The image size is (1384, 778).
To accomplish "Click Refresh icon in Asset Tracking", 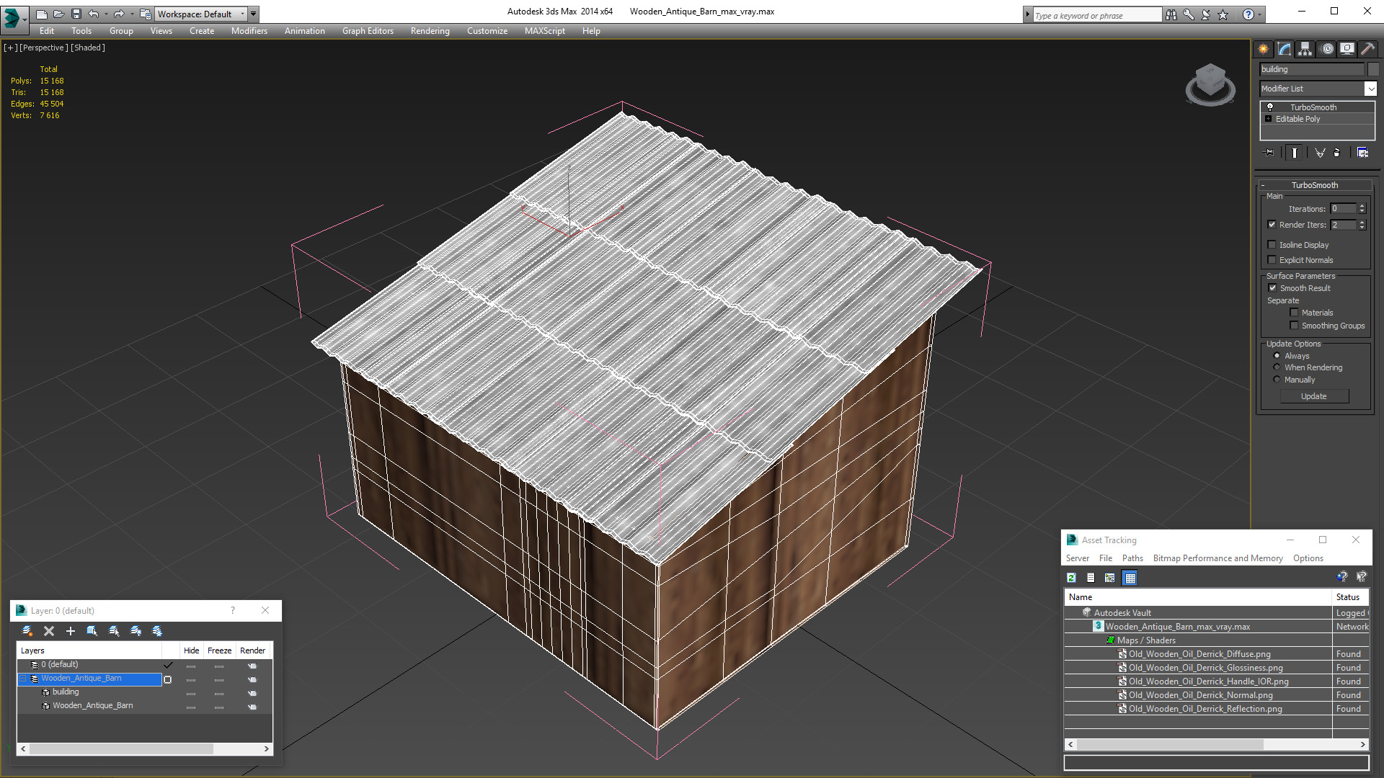I will pyautogui.click(x=1072, y=578).
